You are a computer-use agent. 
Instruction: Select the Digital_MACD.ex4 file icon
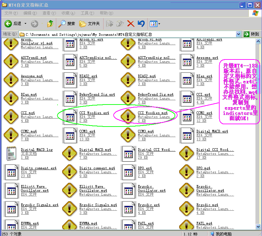click(x=187, y=135)
